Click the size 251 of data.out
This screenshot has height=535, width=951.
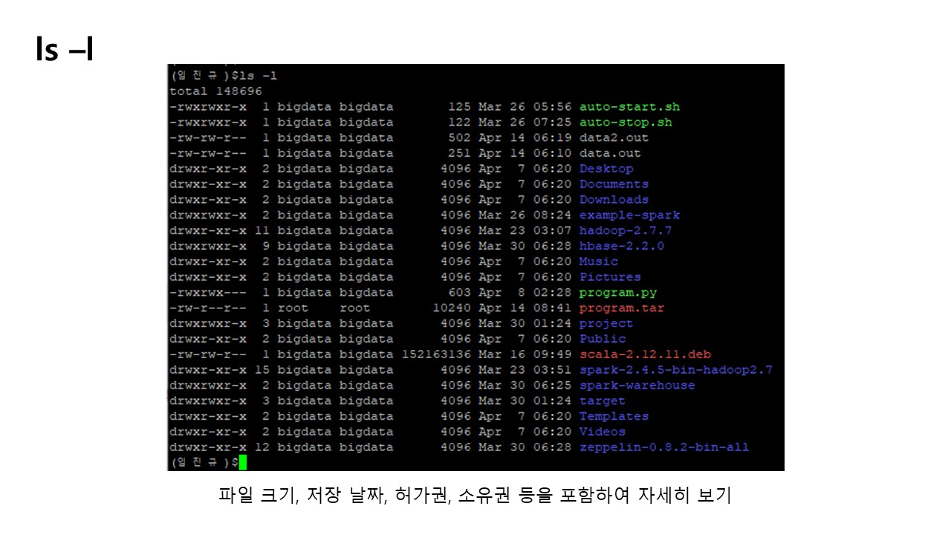pos(460,154)
